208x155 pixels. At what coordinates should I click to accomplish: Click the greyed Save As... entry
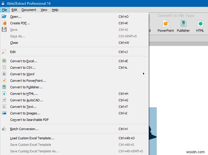tap(74, 36)
